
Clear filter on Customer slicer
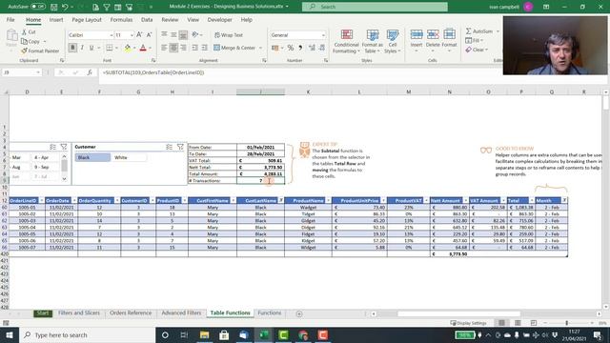coord(180,147)
